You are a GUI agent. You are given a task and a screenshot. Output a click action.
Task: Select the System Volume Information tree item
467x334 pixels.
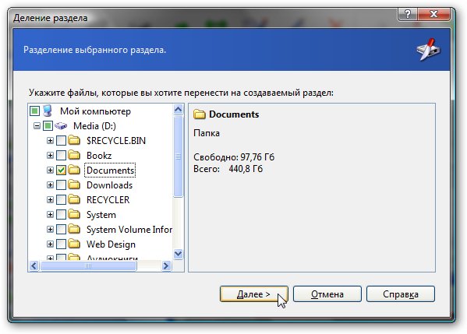129,230
